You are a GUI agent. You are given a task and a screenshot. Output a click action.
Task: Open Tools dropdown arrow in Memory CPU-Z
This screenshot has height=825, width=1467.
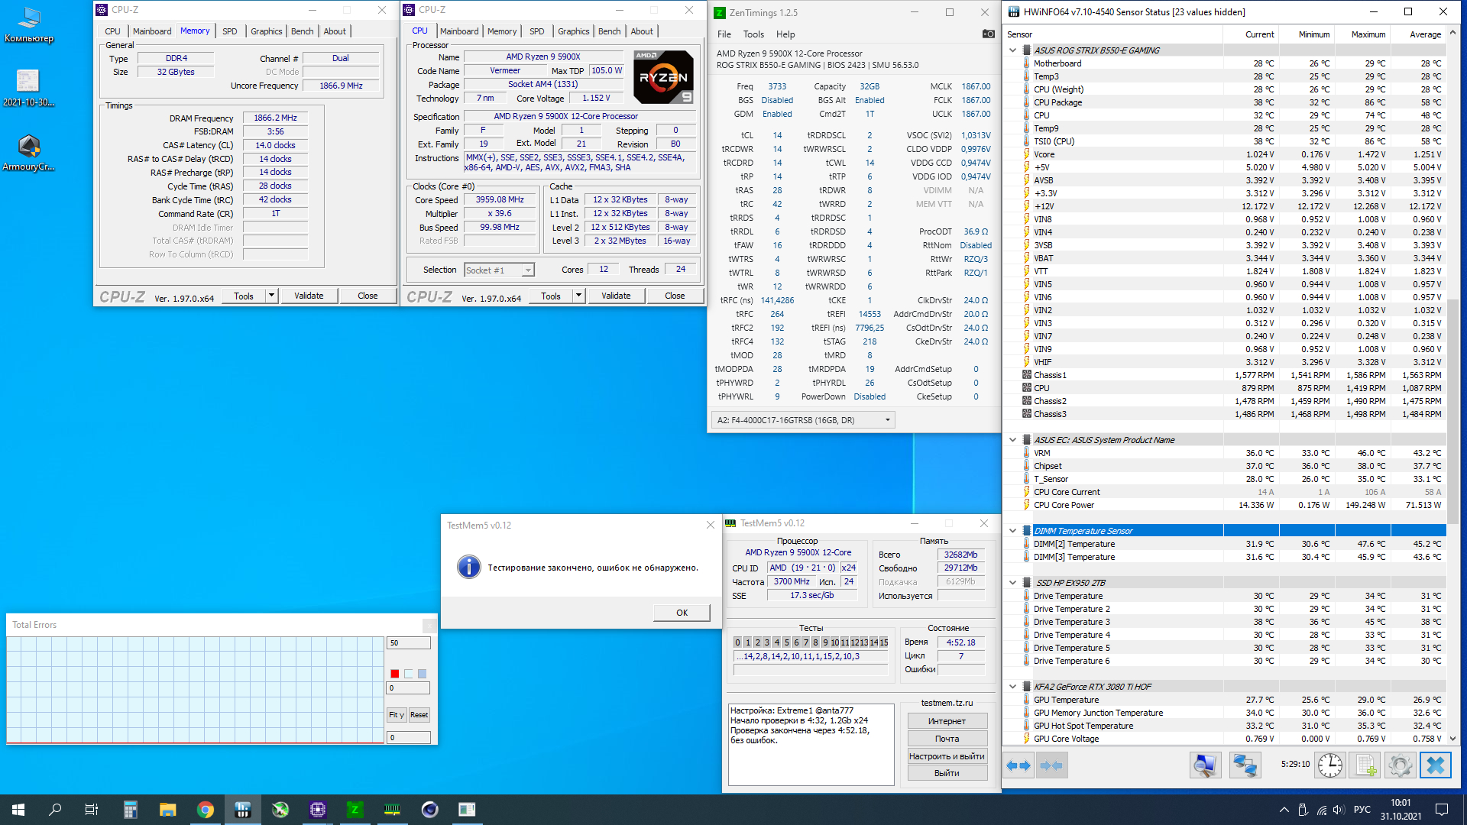tap(271, 296)
